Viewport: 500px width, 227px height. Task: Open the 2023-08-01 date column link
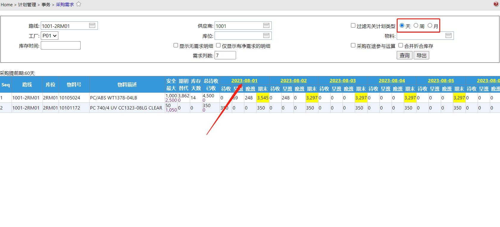(x=244, y=81)
